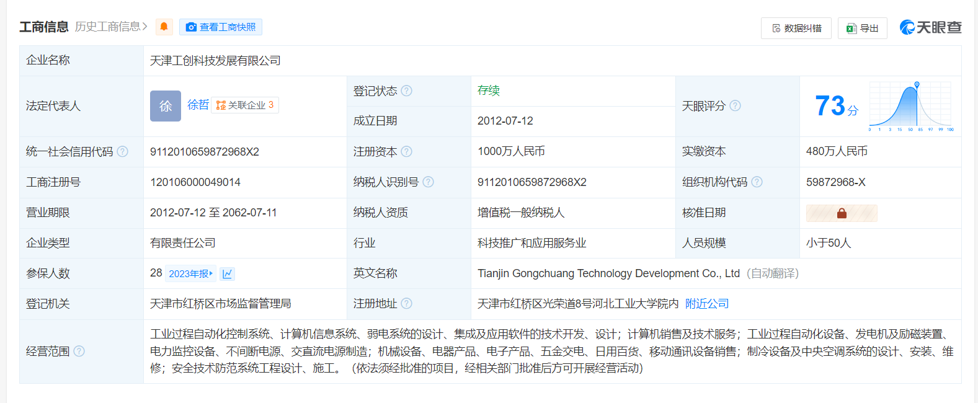Open 附近公司 link
The width and height of the screenshot is (978, 403).
click(707, 304)
